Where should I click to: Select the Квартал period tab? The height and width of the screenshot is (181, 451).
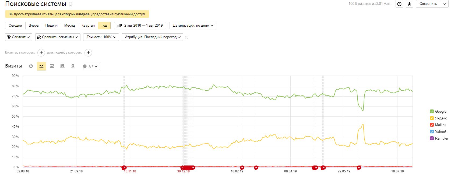coord(88,26)
